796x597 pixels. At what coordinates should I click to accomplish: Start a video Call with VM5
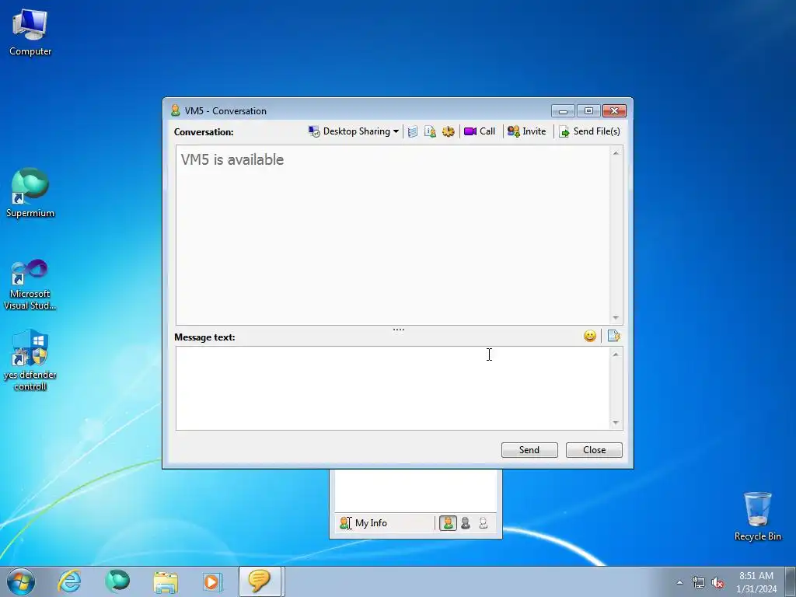pos(479,131)
